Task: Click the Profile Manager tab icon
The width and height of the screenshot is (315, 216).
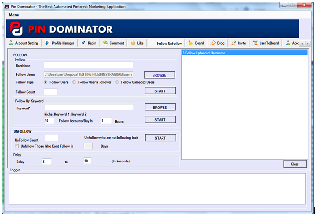Action: coord(47,43)
